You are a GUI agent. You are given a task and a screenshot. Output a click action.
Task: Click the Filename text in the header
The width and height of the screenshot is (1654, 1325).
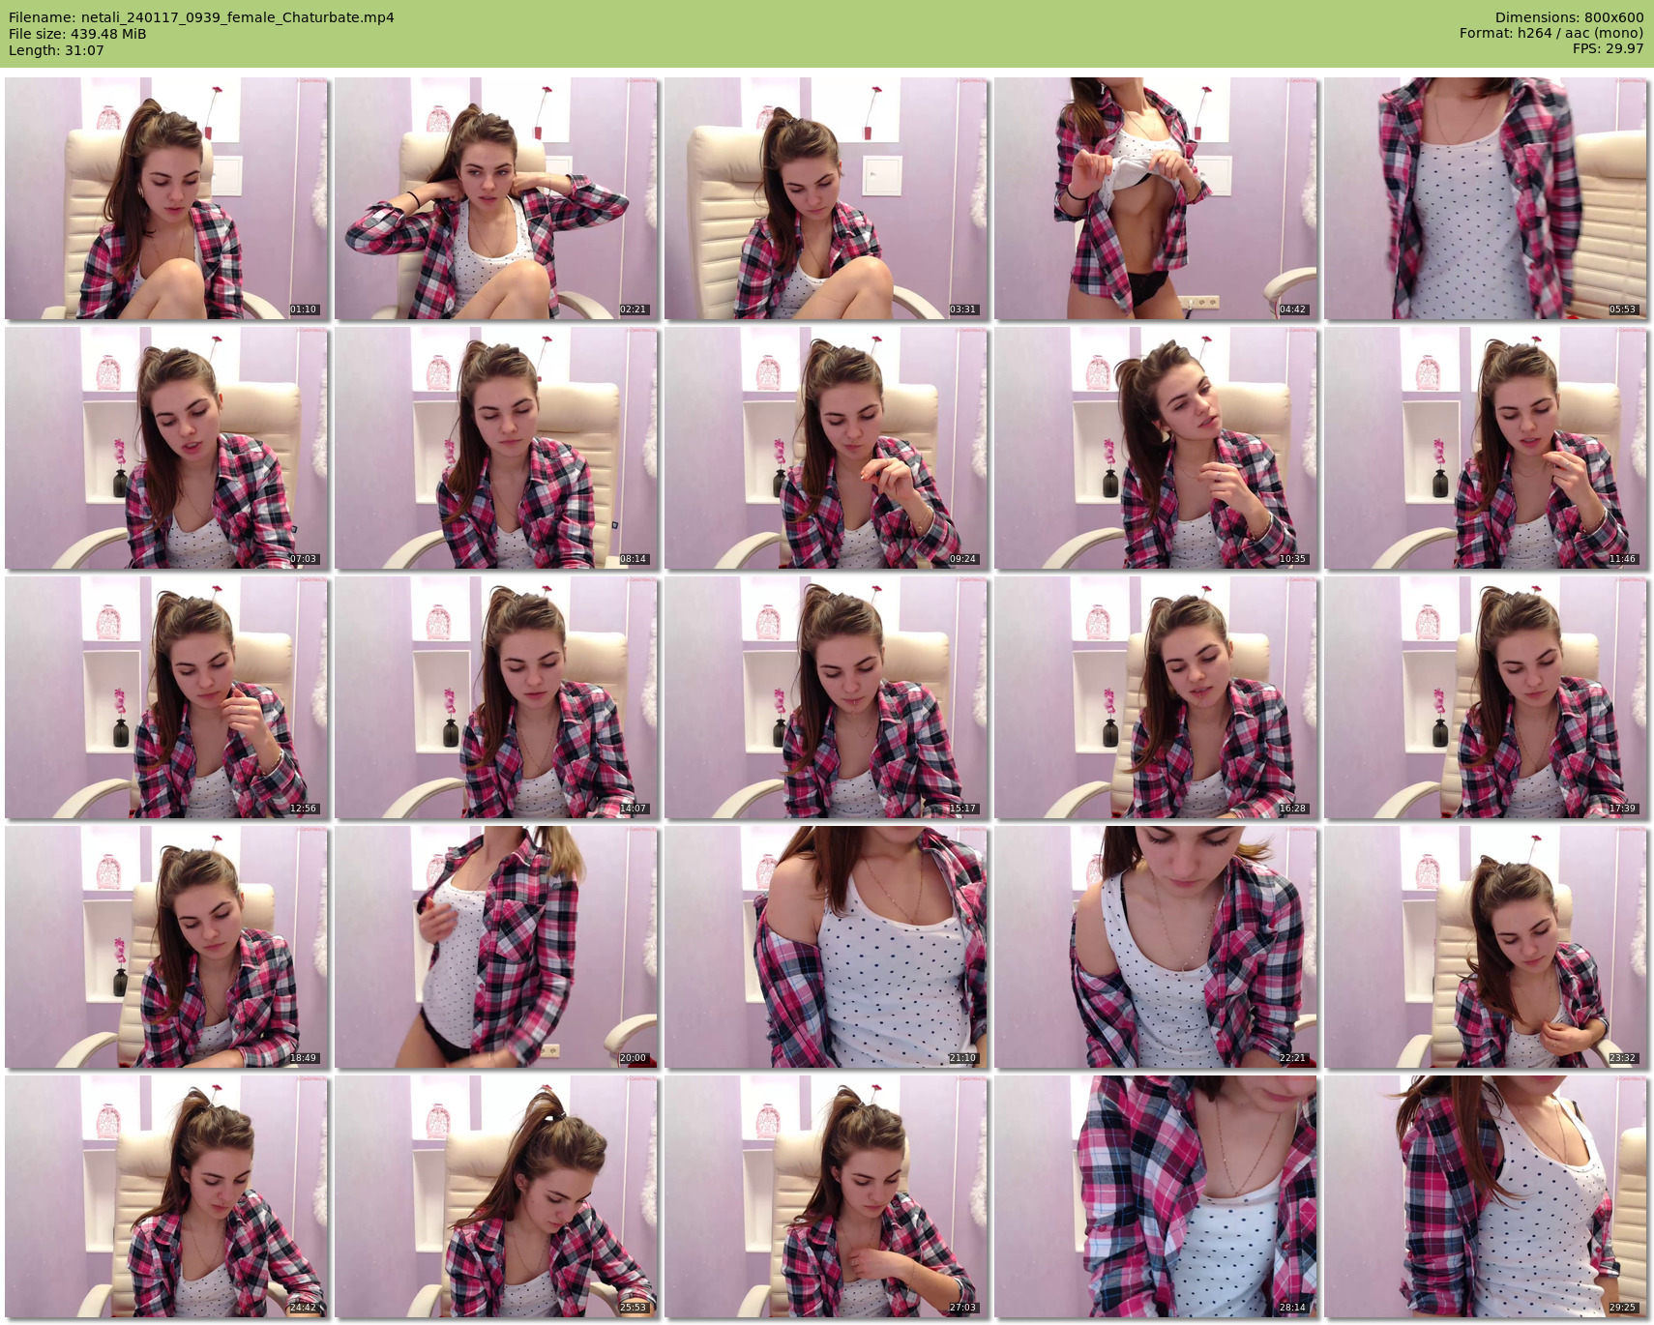pyautogui.click(x=201, y=17)
